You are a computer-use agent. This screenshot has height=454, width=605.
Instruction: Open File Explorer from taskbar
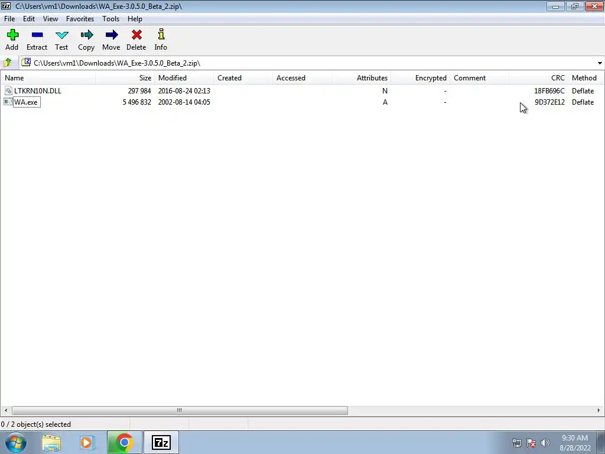click(x=51, y=443)
